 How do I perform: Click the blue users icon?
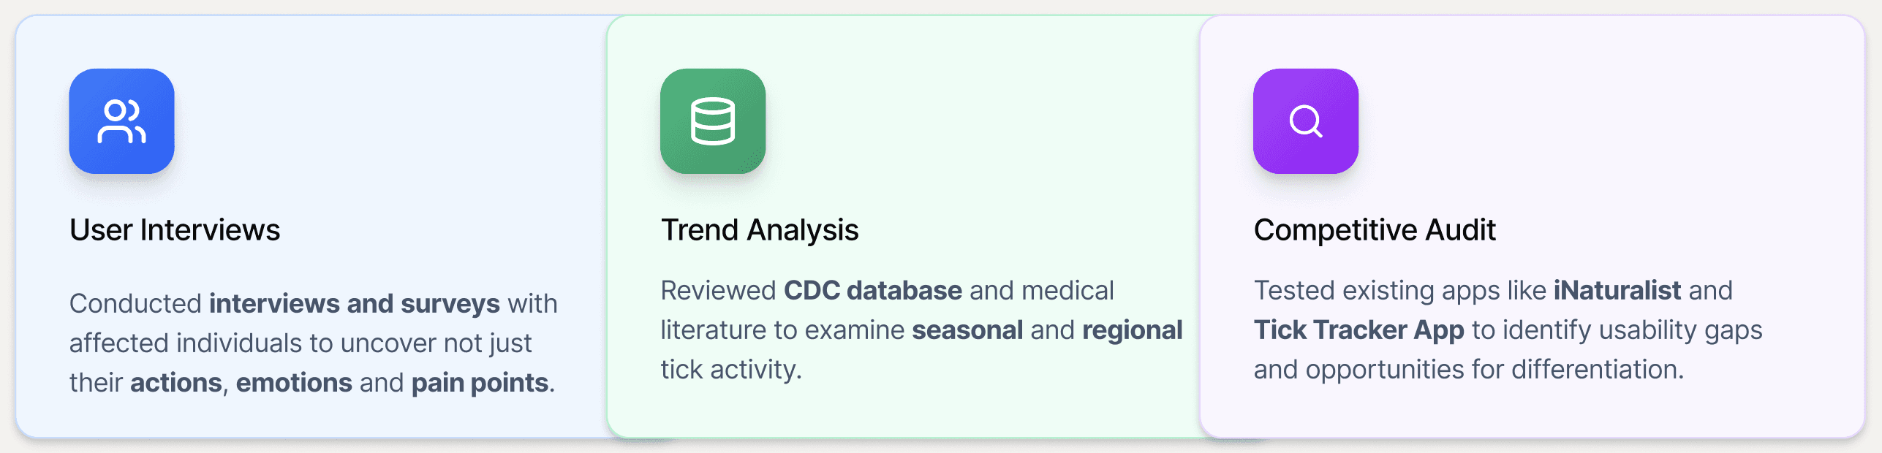121,121
